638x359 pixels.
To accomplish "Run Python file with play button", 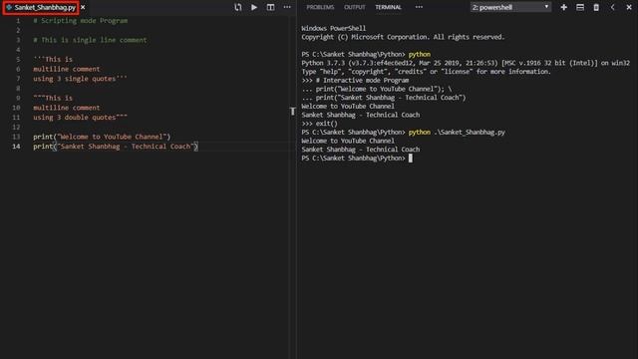I will pyautogui.click(x=254, y=7).
